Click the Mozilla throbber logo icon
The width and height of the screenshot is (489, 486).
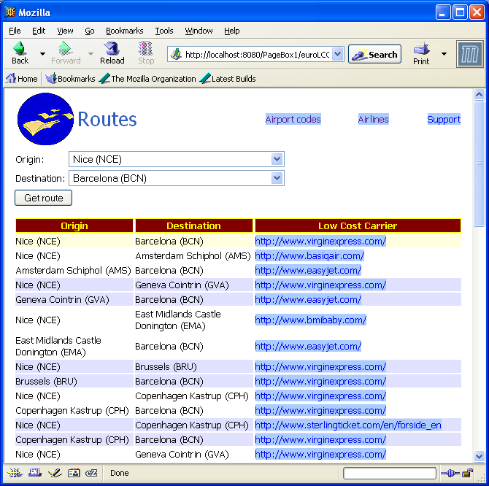(470, 54)
